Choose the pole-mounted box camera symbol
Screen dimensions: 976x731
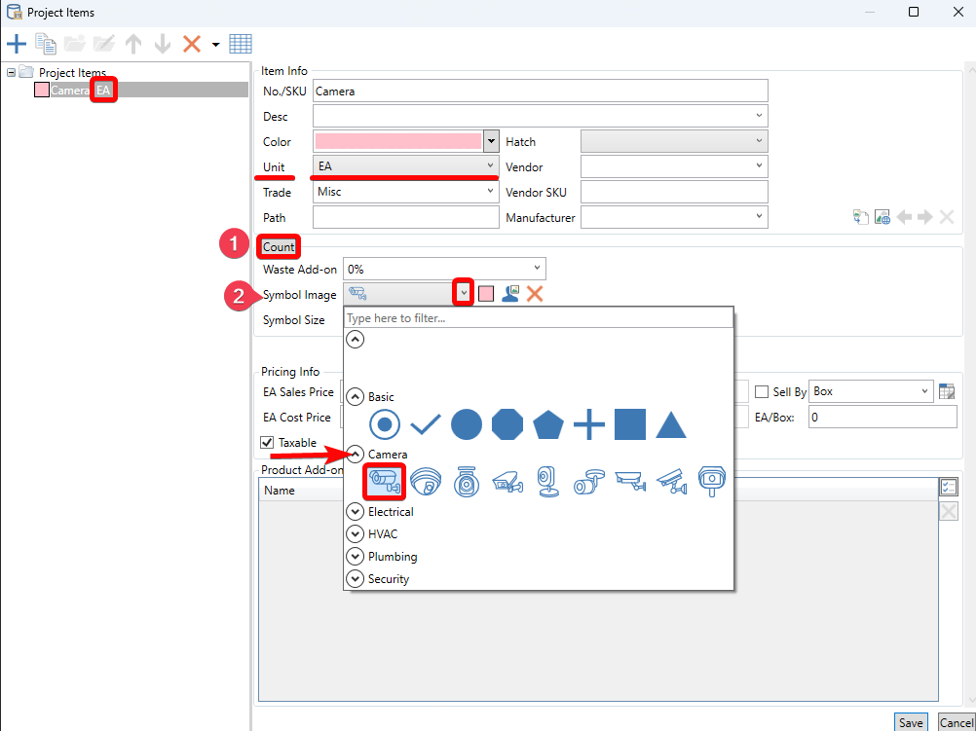711,482
